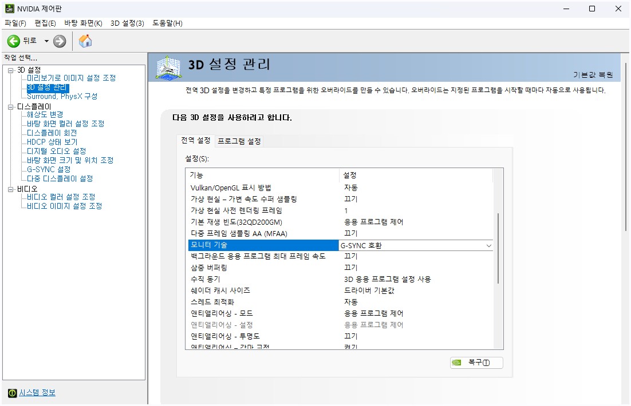Open the 바탕 화면(K) menu

click(83, 23)
